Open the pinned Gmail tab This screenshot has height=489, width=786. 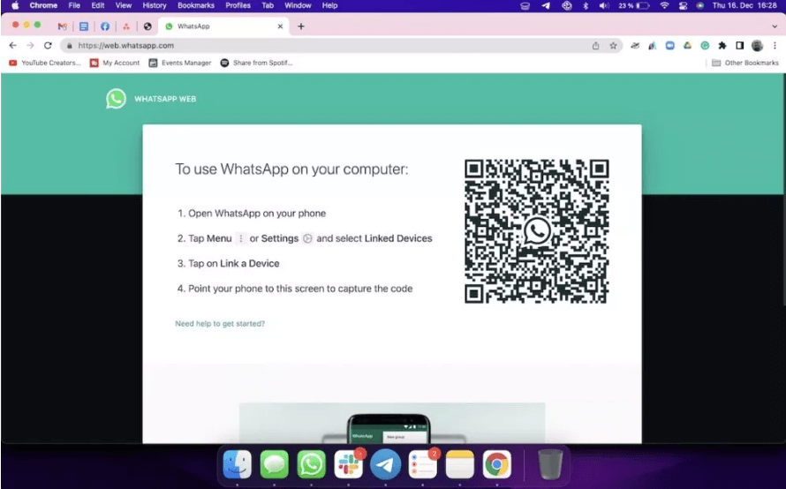[x=62, y=26]
